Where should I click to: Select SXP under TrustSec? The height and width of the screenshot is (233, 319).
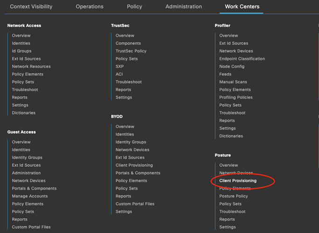(120, 67)
